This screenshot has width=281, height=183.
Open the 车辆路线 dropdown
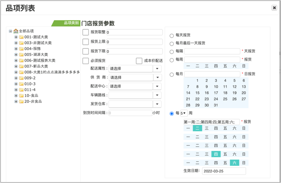point(157,95)
